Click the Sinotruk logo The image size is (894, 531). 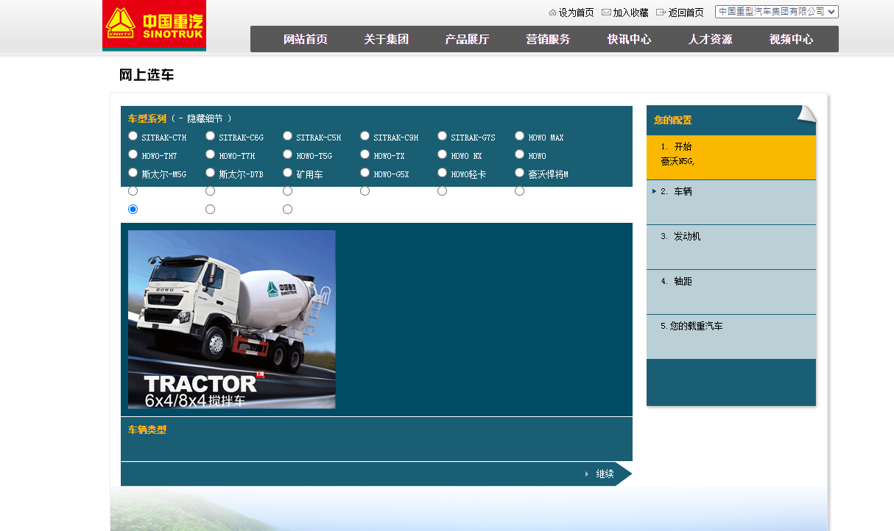pyautogui.click(x=154, y=26)
